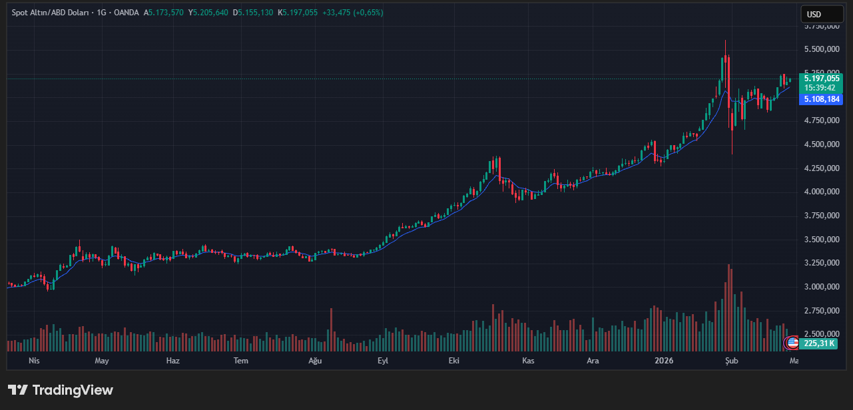Click the Eyl month label on time axis
This screenshot has height=410, width=853.
[383, 361]
